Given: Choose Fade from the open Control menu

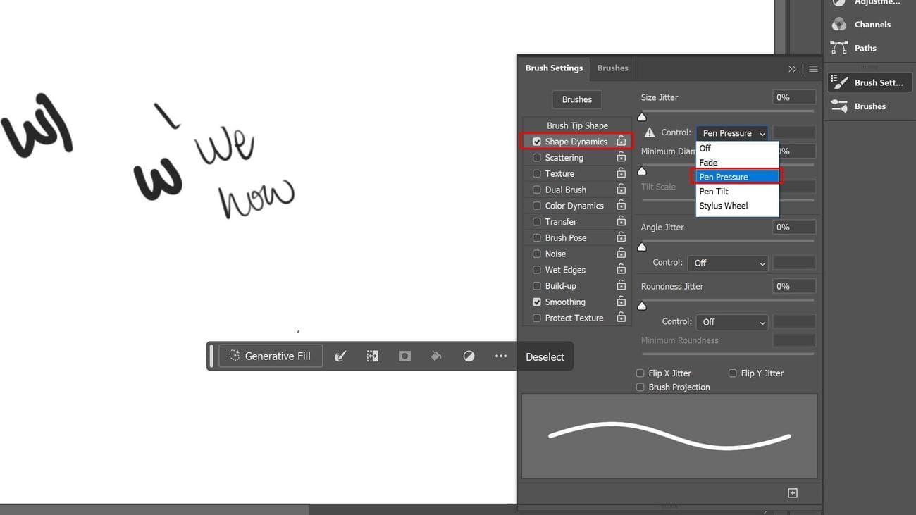Looking at the screenshot, I should pos(707,162).
